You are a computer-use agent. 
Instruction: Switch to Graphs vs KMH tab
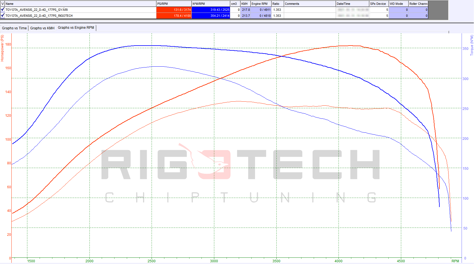(x=42, y=28)
